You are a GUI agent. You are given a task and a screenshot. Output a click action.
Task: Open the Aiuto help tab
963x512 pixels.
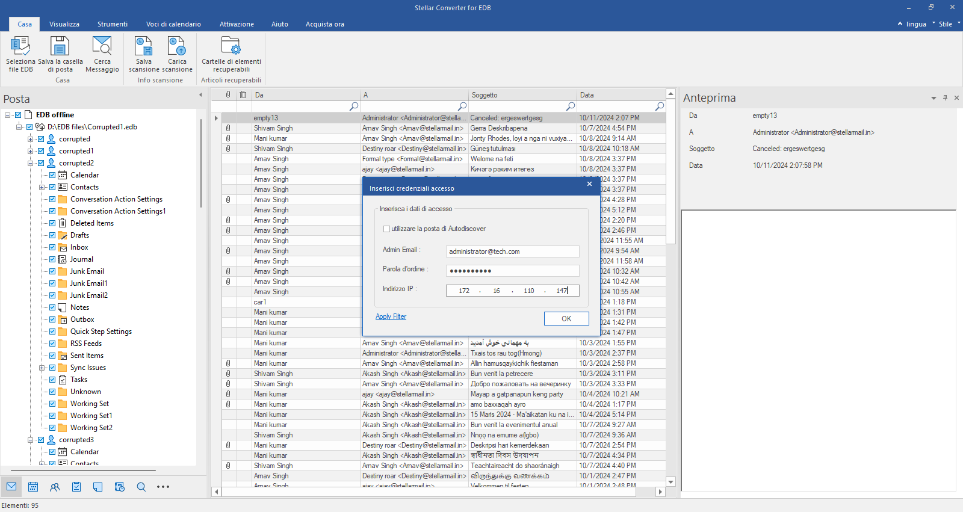(279, 24)
